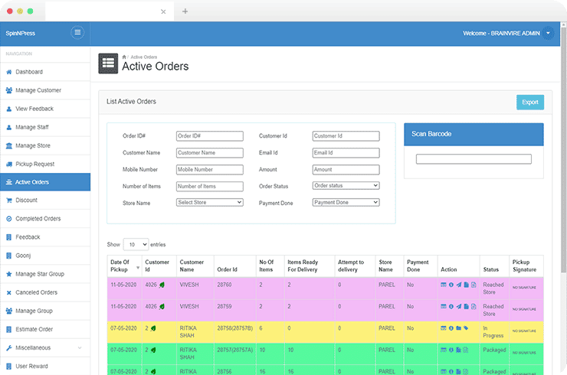Click the Customer Id input field

(x=346, y=135)
